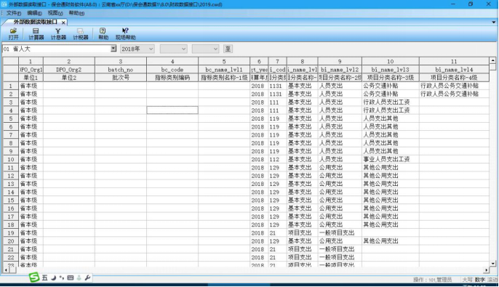Click column 4 header bc_code
Screen dimensions: 499x287
[x=172, y=70]
